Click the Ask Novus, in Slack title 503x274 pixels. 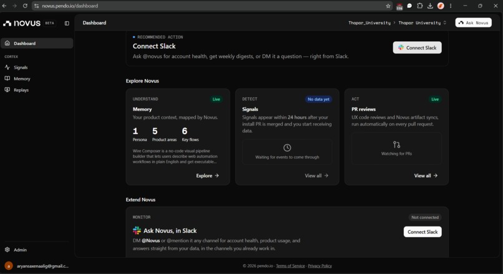[x=170, y=231]
